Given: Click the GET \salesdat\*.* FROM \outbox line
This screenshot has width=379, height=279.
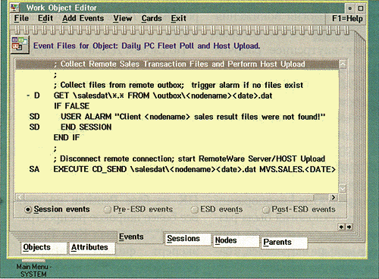Looking at the screenshot, I should tap(163, 96).
